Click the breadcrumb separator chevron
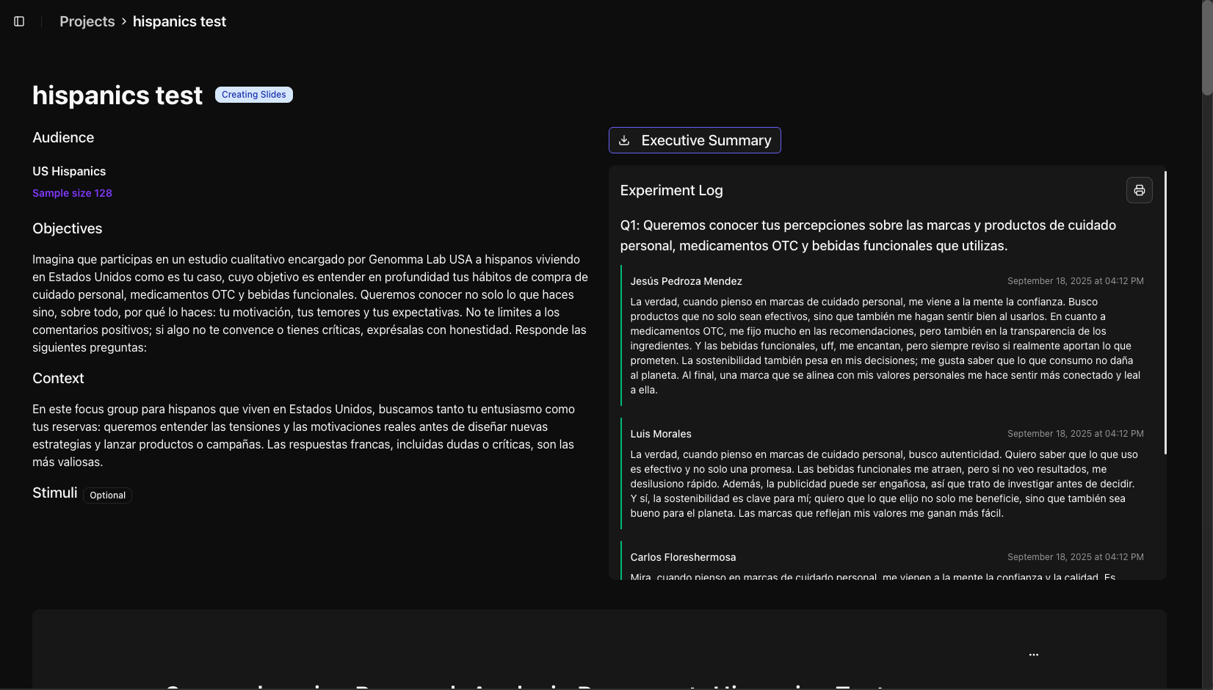This screenshot has width=1213, height=690. 122,21
